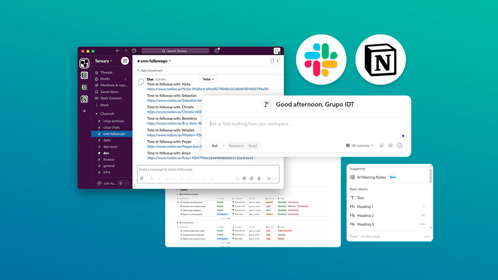Viewport: 498px width, 280px height.
Task: Select Heading 2 block option
Action: click(x=365, y=215)
